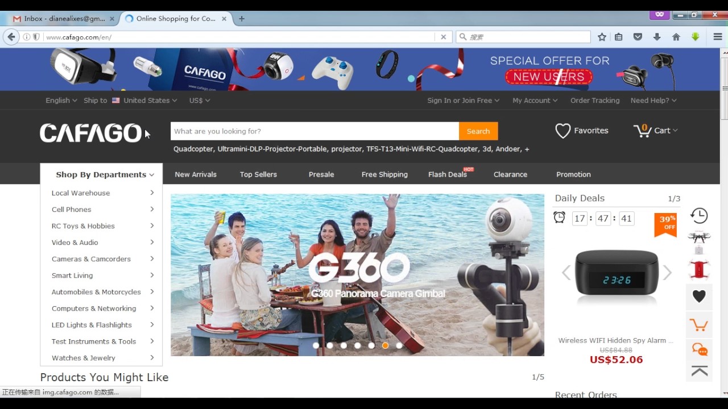Open the browser hamburger menu

point(718,37)
